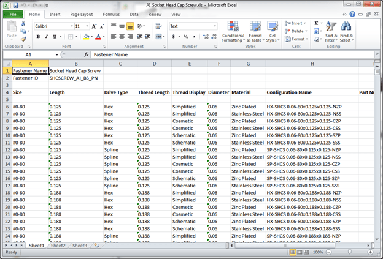Increase font size with Grow Font

[x=94, y=26]
